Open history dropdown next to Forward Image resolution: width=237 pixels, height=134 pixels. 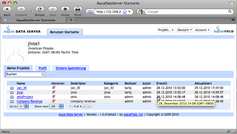click(x=31, y=12)
